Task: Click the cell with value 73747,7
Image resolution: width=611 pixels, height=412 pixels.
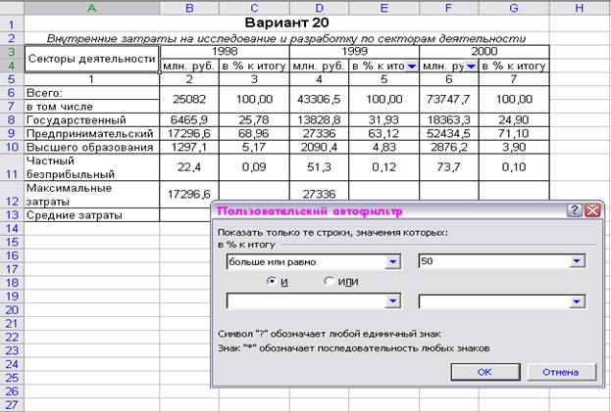Action: tap(449, 100)
